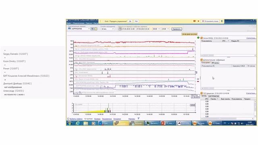Click the Модуль ИС column header
The image size is (258, 145).
[x=243, y=41]
